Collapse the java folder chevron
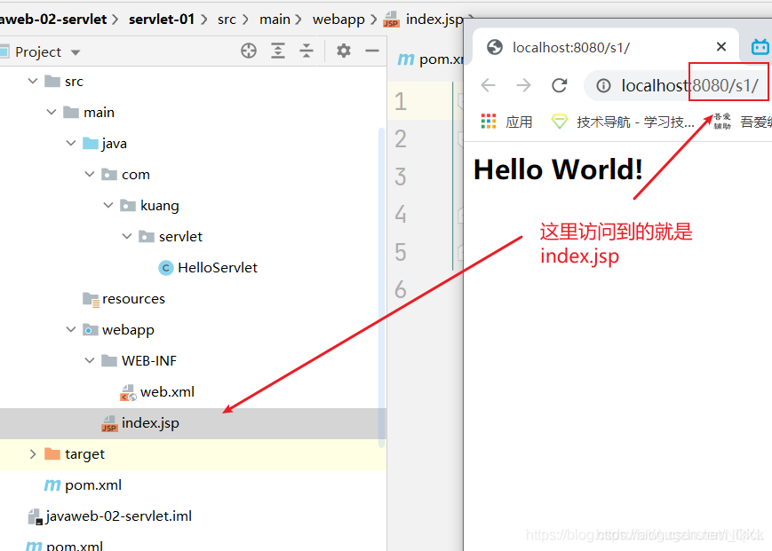772x551 pixels. [71, 143]
